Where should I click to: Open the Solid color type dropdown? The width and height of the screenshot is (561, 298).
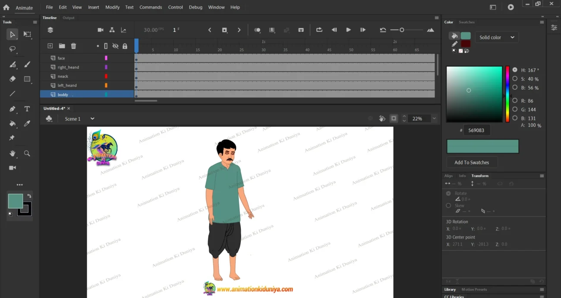(496, 38)
